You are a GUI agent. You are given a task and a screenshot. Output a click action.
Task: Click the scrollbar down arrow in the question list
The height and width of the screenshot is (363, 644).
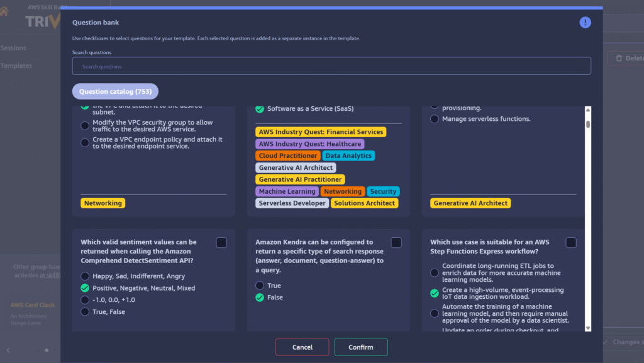pos(588,328)
